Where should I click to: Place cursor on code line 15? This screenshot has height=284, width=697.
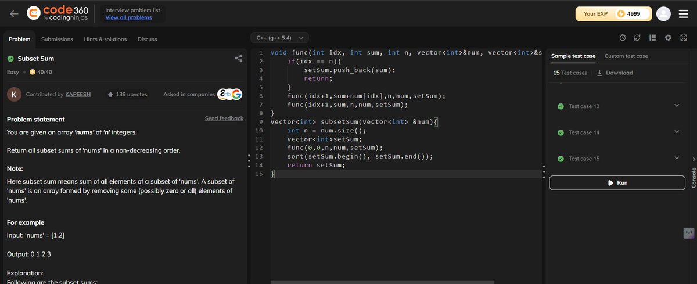coord(407,174)
